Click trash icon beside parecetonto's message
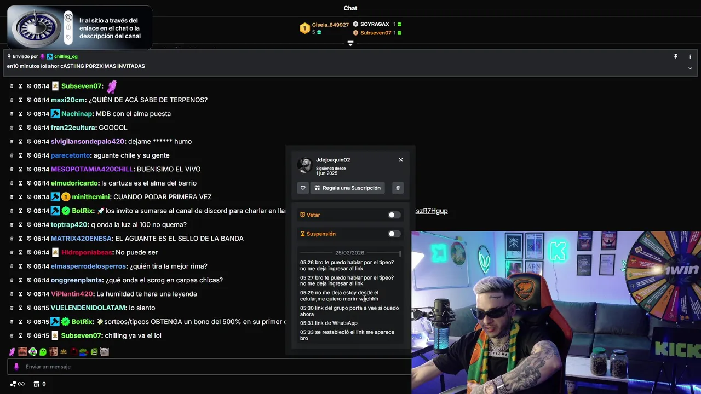This screenshot has height=394, width=701. coord(12,155)
